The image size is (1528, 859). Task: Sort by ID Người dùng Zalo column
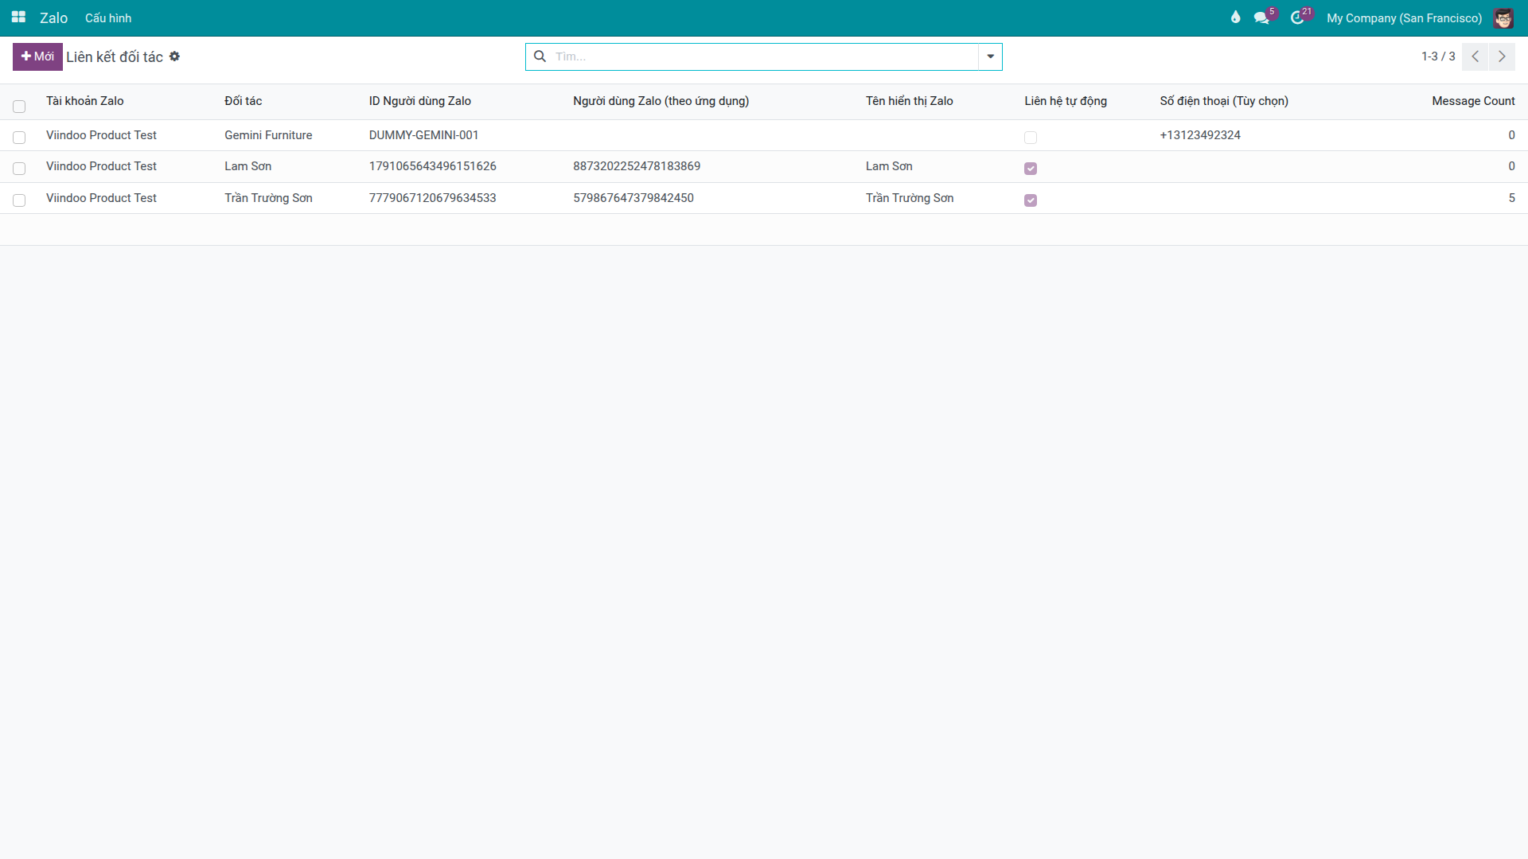point(419,101)
